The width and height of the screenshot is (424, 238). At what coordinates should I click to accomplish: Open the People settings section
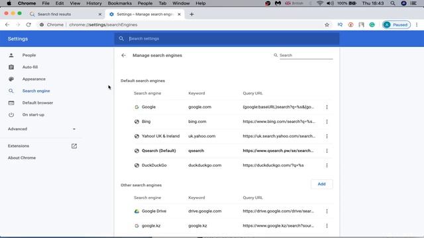tap(29, 55)
